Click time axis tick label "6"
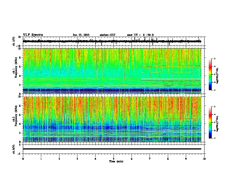The height and width of the screenshot is (178, 230). click(x=132, y=159)
